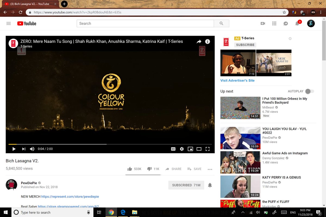Seek on the video progress bar
326x217 pixels.
(110, 144)
